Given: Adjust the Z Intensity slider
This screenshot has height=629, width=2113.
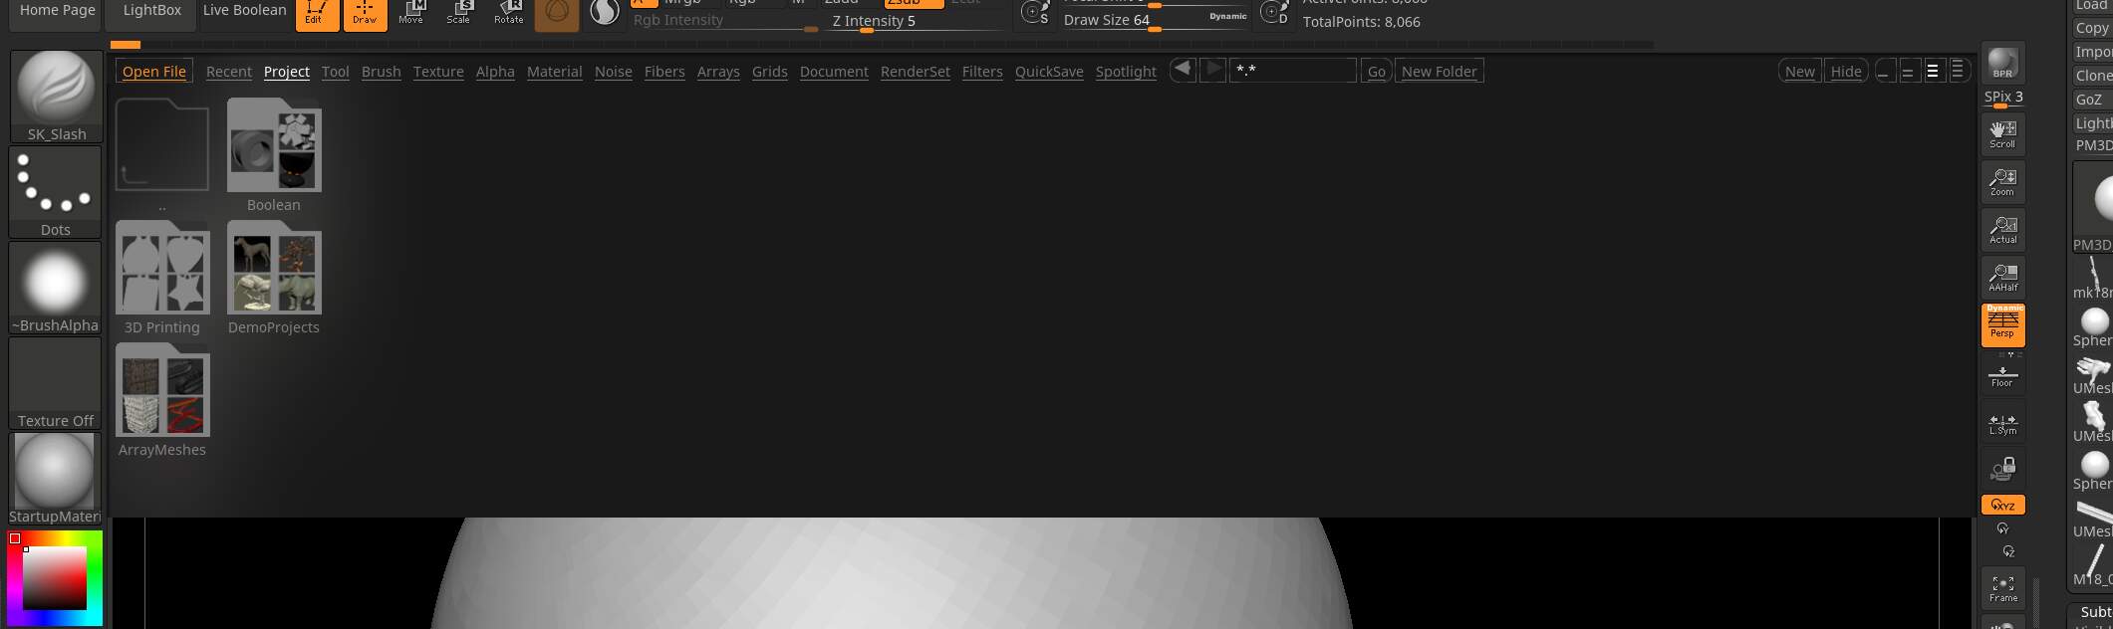Looking at the screenshot, I should click(x=917, y=21).
